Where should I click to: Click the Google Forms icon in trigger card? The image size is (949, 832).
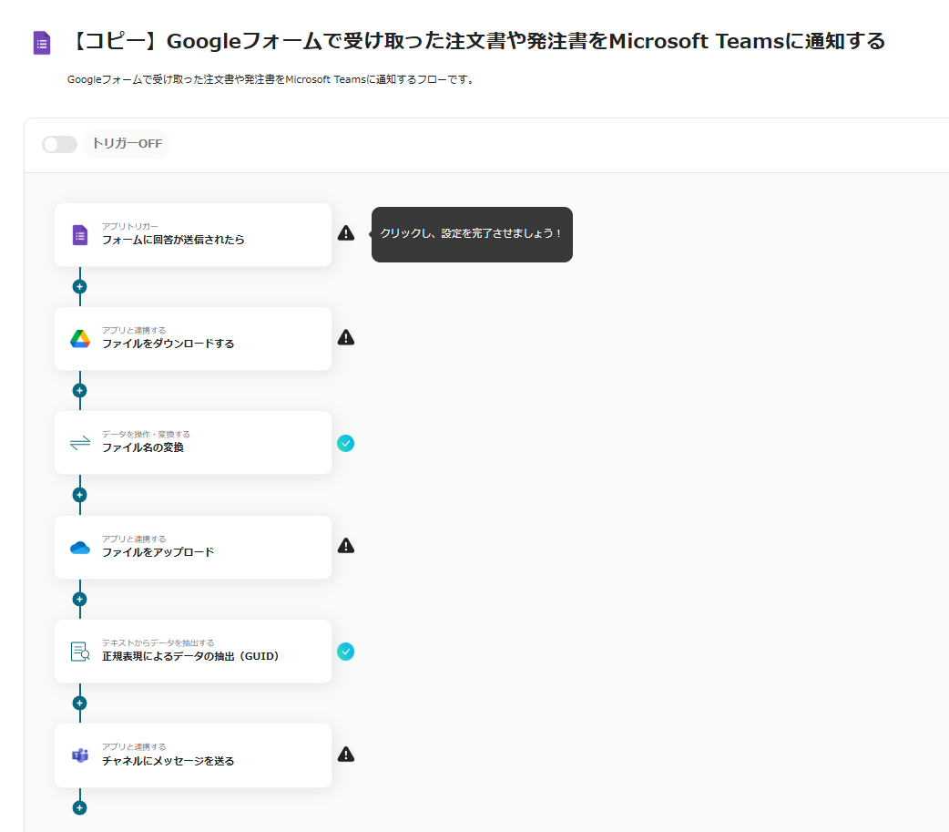80,235
